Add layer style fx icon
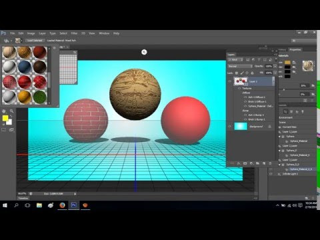The width and height of the screenshot is (320, 240). pos(239,163)
